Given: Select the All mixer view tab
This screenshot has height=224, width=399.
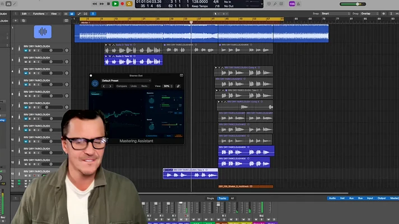Looking at the screenshot, I should 233,198.
